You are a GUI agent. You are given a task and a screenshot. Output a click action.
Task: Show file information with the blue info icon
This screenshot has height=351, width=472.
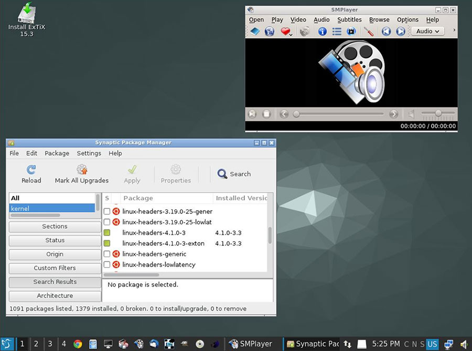[323, 31]
